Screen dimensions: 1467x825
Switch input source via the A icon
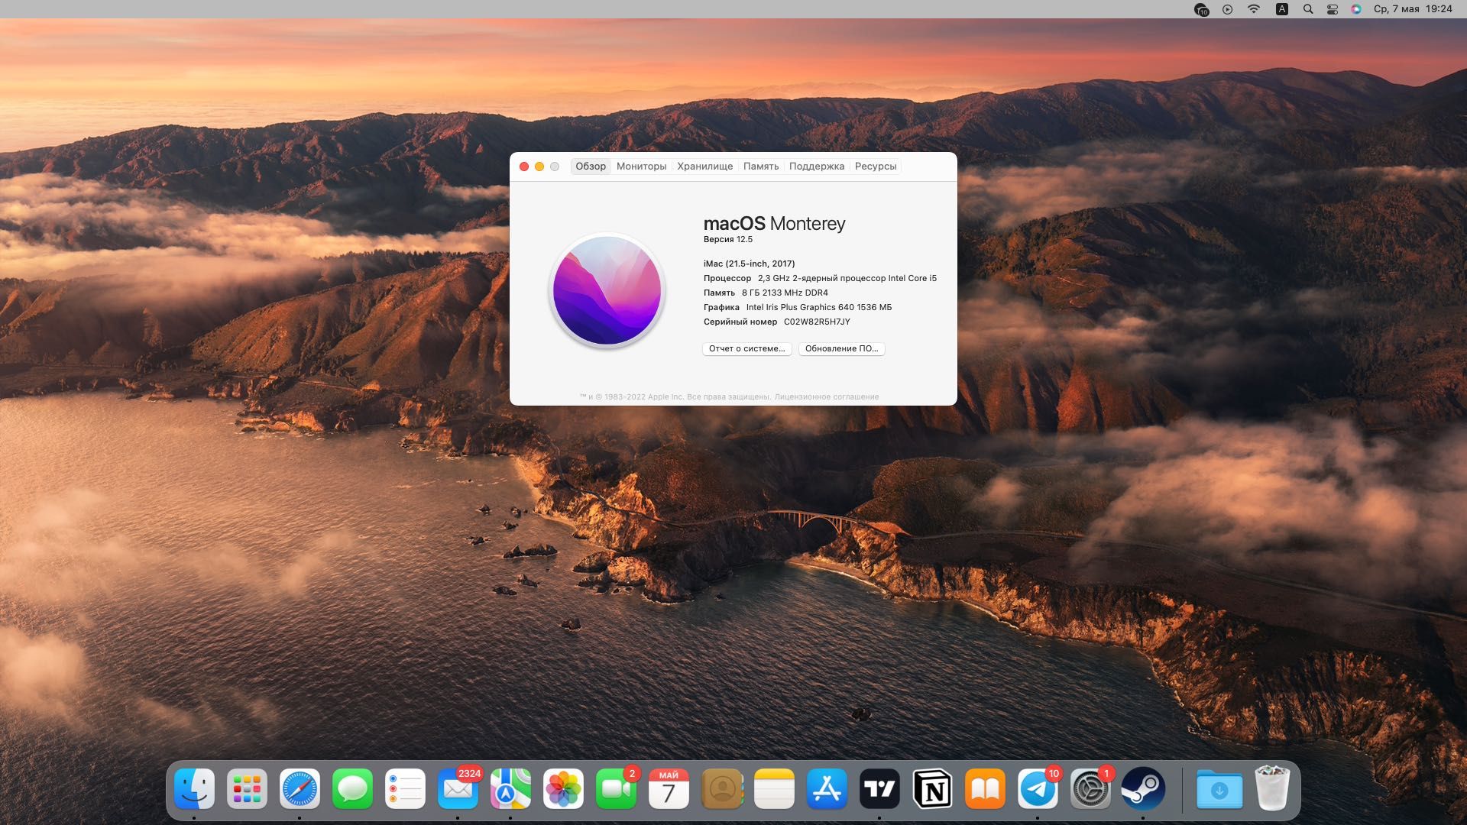click(x=1281, y=9)
